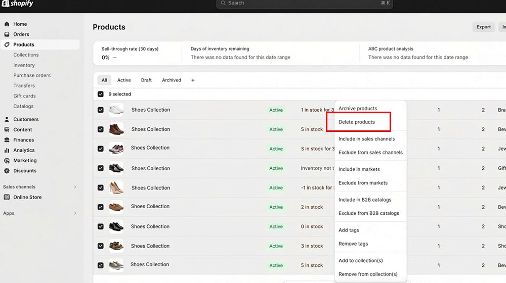Click the Home icon in sidebar
The image size is (506, 283).
(x=7, y=24)
